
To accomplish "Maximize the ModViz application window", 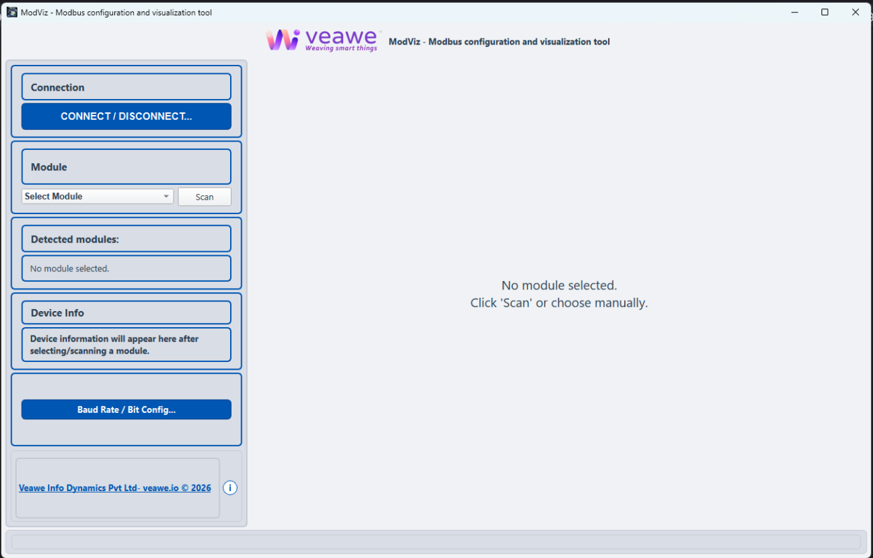I will 825,12.
